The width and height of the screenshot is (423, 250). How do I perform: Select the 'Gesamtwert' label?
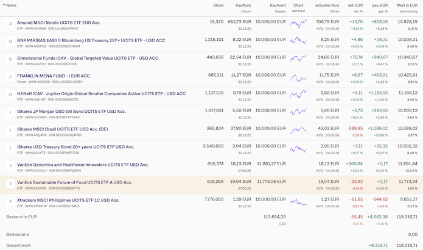tap(18, 245)
